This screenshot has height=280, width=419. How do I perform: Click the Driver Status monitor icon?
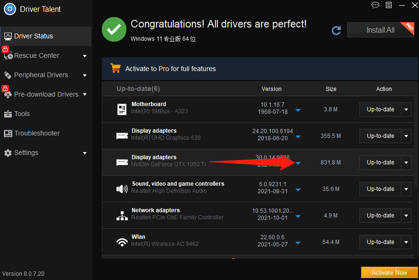coord(8,36)
